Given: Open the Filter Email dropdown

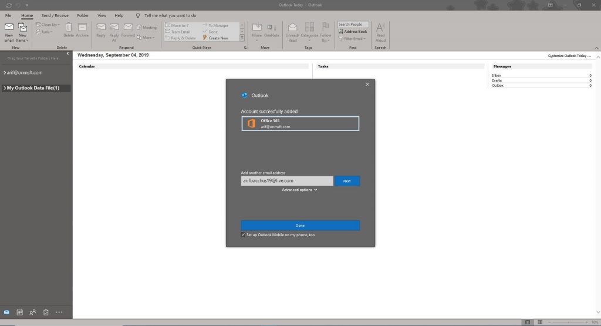Looking at the screenshot, I should [353, 39].
